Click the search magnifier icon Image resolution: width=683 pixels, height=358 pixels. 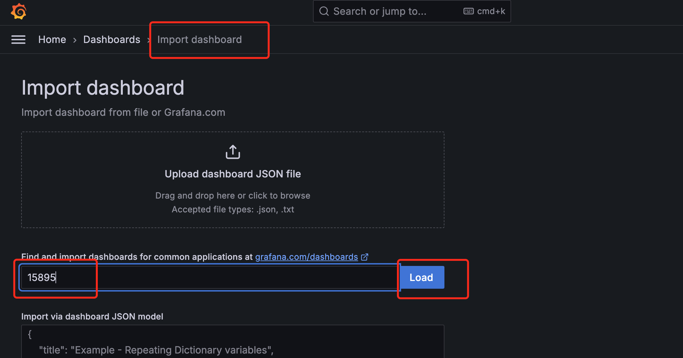(324, 11)
